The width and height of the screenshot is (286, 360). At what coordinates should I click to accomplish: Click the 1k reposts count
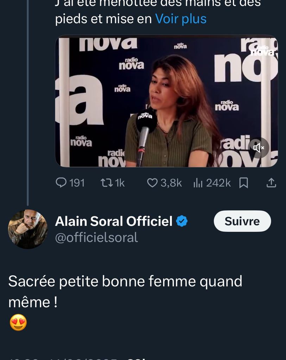(x=120, y=183)
